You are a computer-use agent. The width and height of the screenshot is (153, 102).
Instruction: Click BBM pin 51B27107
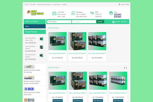(98, 14)
